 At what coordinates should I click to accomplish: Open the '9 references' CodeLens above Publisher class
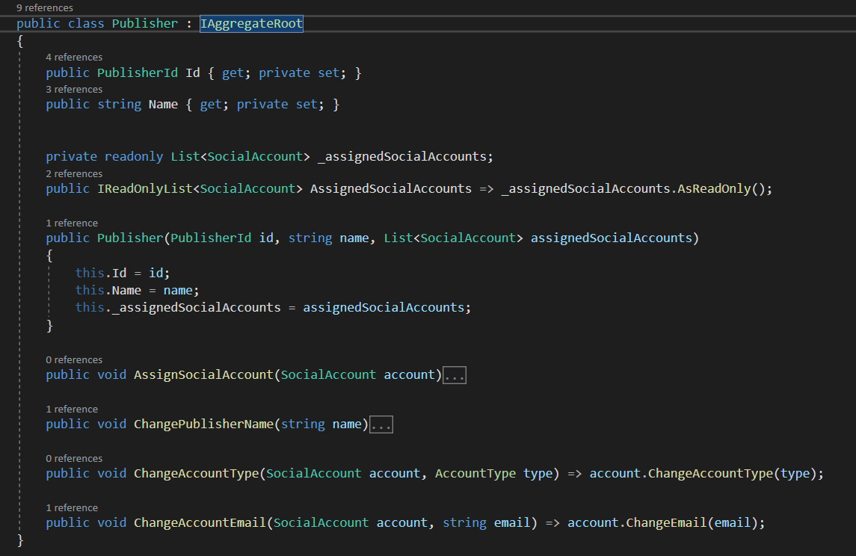click(x=45, y=7)
